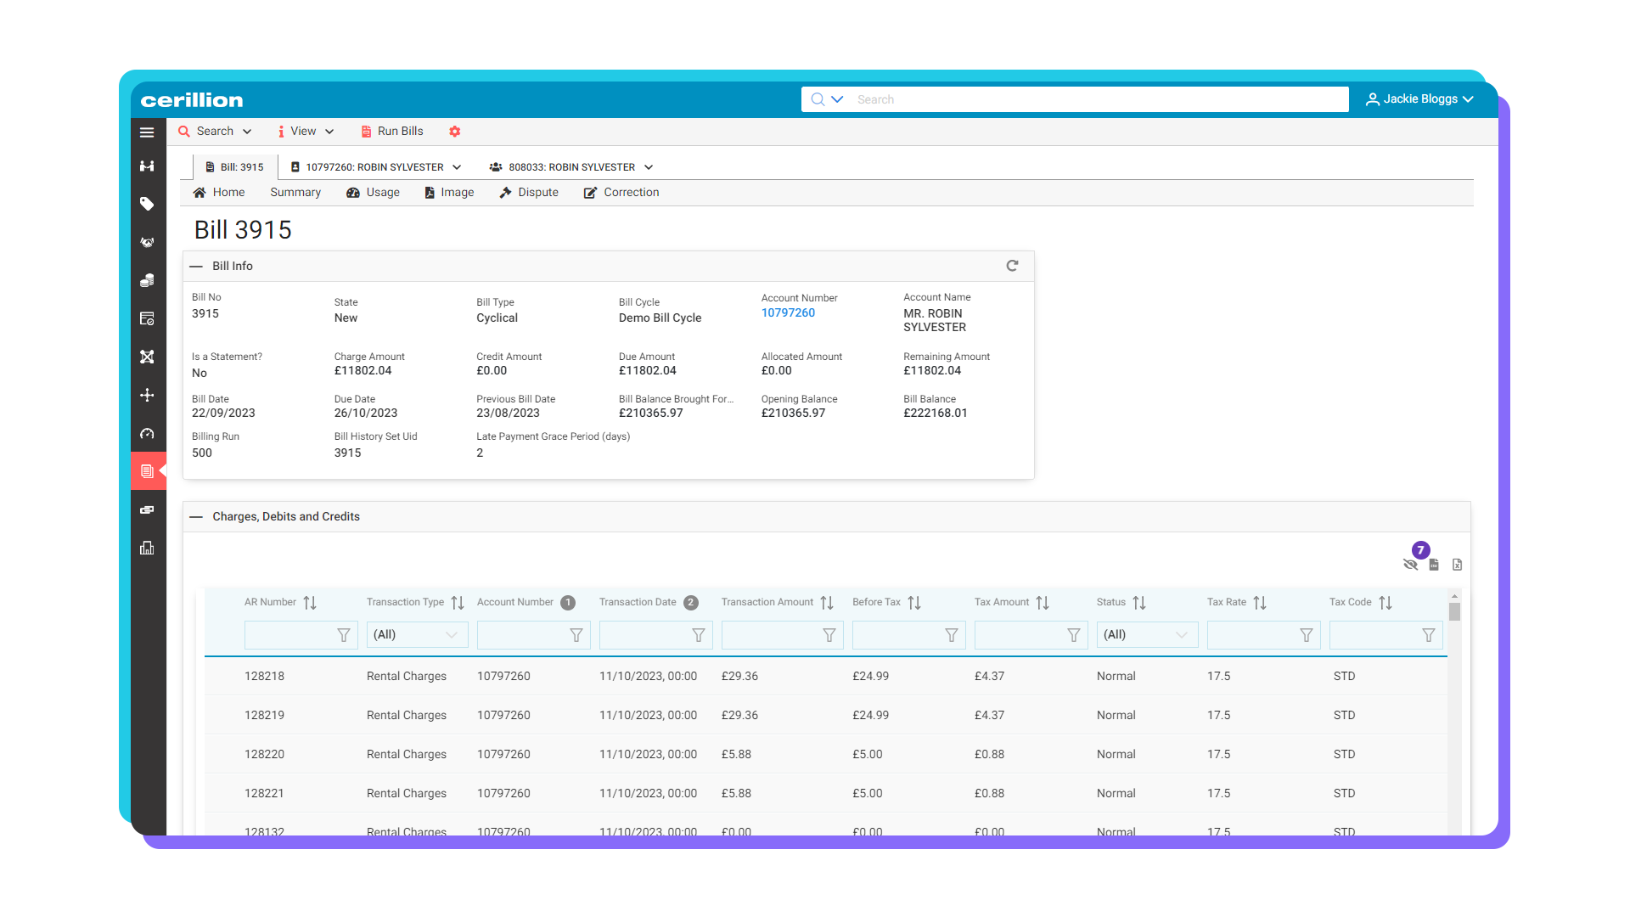Export the charges table to Excel

pos(1457,564)
